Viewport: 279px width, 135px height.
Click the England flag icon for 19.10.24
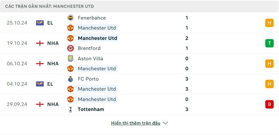click(40, 43)
